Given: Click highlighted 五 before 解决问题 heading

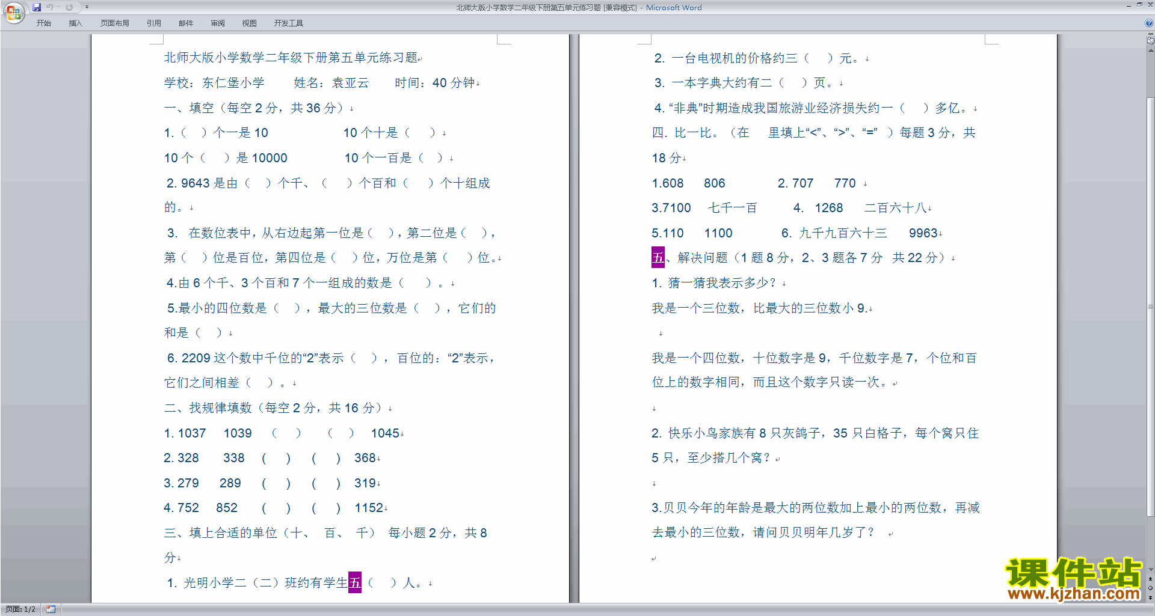Looking at the screenshot, I should [x=658, y=258].
